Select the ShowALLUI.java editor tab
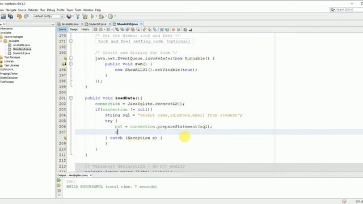Screen dimensions: 363x204 click(127, 24)
